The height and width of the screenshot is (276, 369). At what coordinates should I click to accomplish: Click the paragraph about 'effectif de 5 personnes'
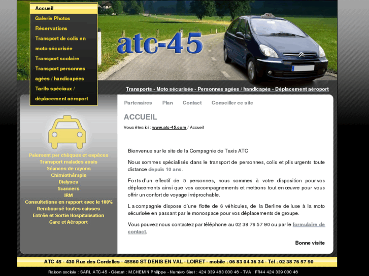click(x=226, y=188)
